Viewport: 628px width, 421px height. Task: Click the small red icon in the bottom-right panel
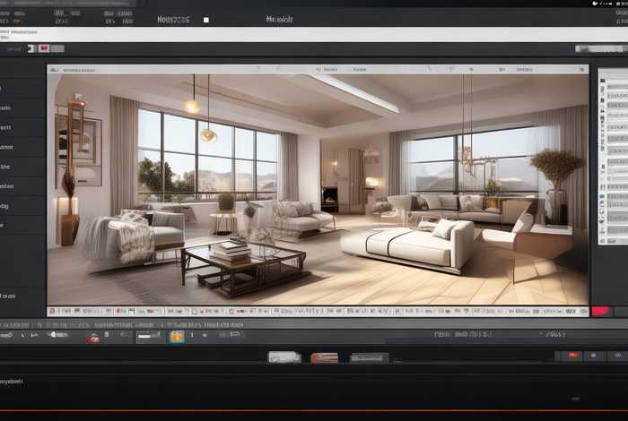pyautogui.click(x=571, y=356)
